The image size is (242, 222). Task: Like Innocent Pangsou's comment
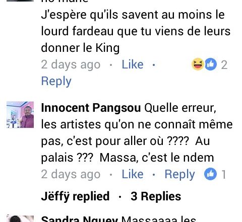tap(133, 174)
